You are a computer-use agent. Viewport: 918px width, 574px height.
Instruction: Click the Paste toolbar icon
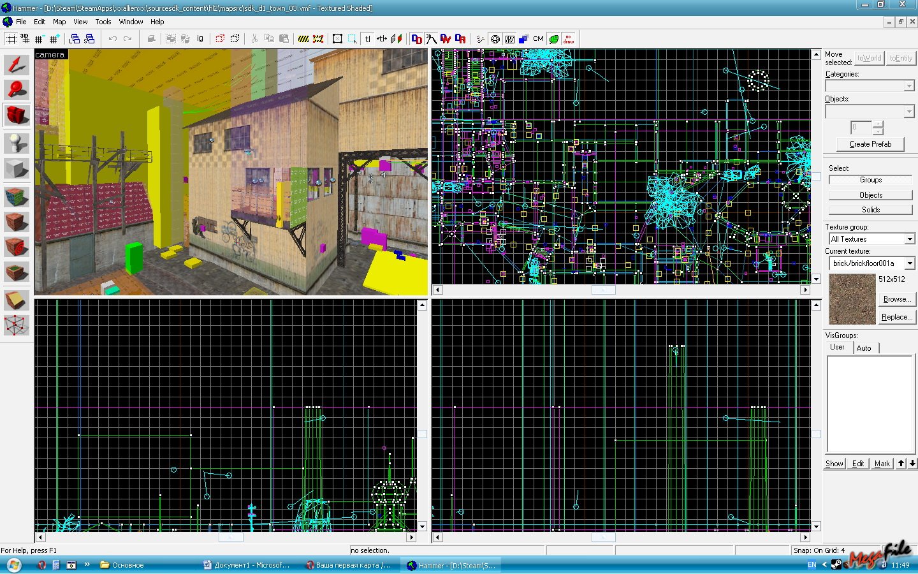[x=284, y=39]
